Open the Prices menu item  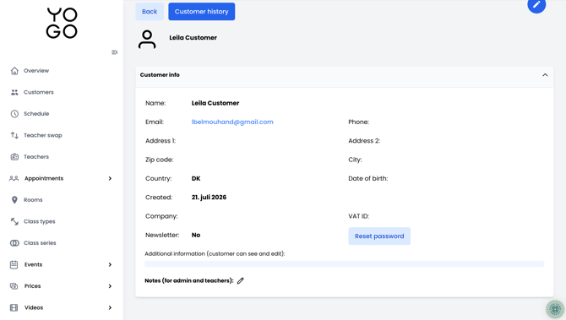(x=32, y=286)
